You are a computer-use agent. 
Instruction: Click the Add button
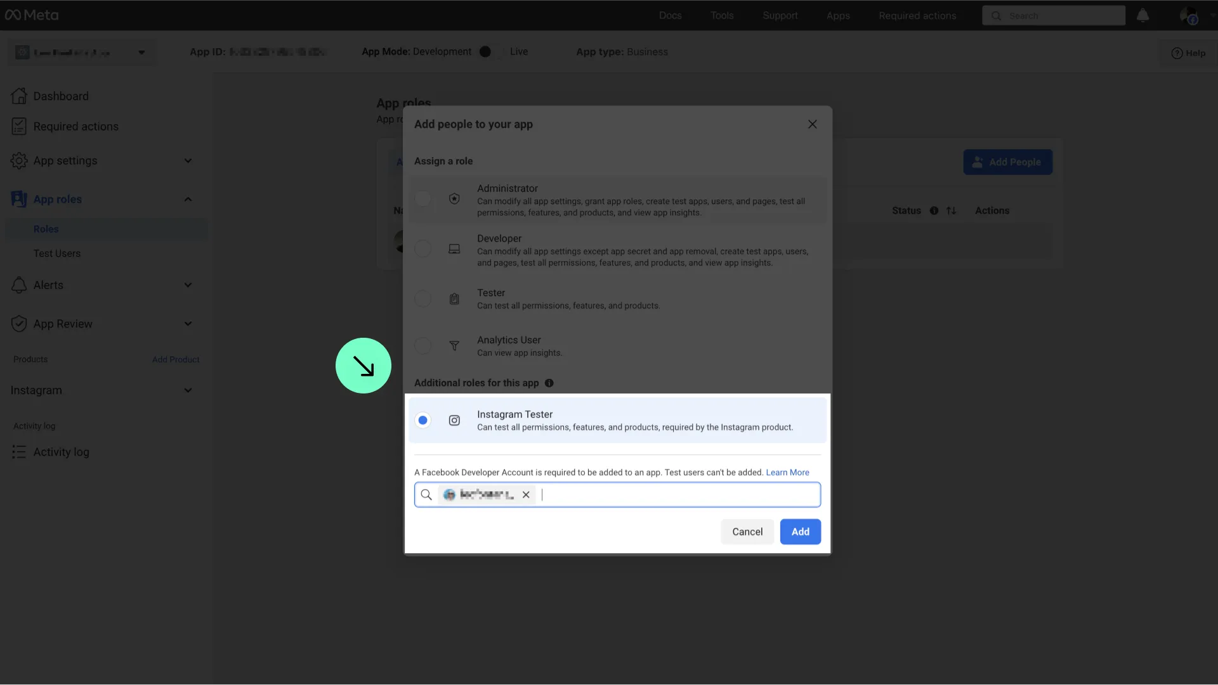pyautogui.click(x=801, y=532)
